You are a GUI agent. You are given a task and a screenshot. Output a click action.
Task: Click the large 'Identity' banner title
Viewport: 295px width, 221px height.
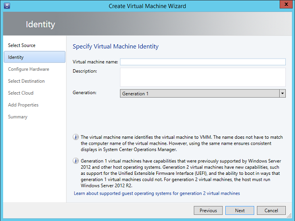40,25
